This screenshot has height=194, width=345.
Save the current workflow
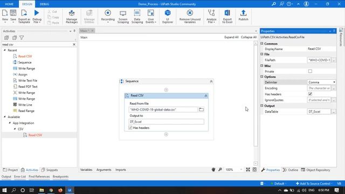point(13,16)
